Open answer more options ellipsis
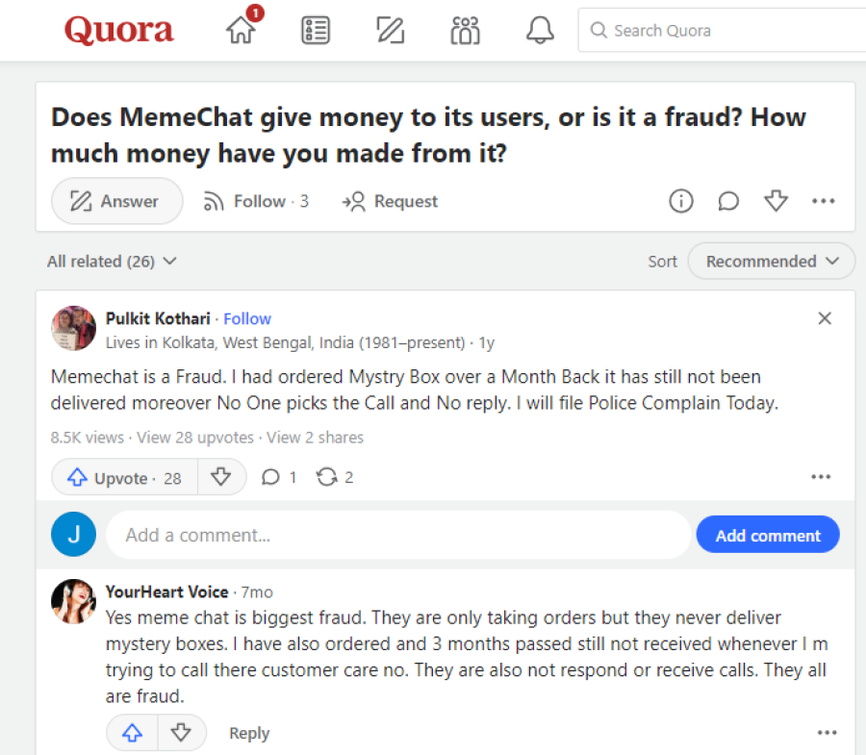Image resolution: width=866 pixels, height=755 pixels. point(821,477)
